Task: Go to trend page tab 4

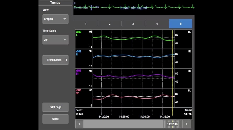Action: (157, 24)
